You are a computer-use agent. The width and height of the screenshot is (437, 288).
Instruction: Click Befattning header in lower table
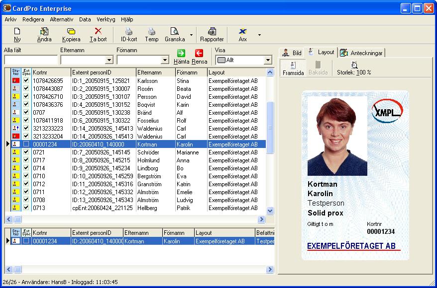(265, 233)
